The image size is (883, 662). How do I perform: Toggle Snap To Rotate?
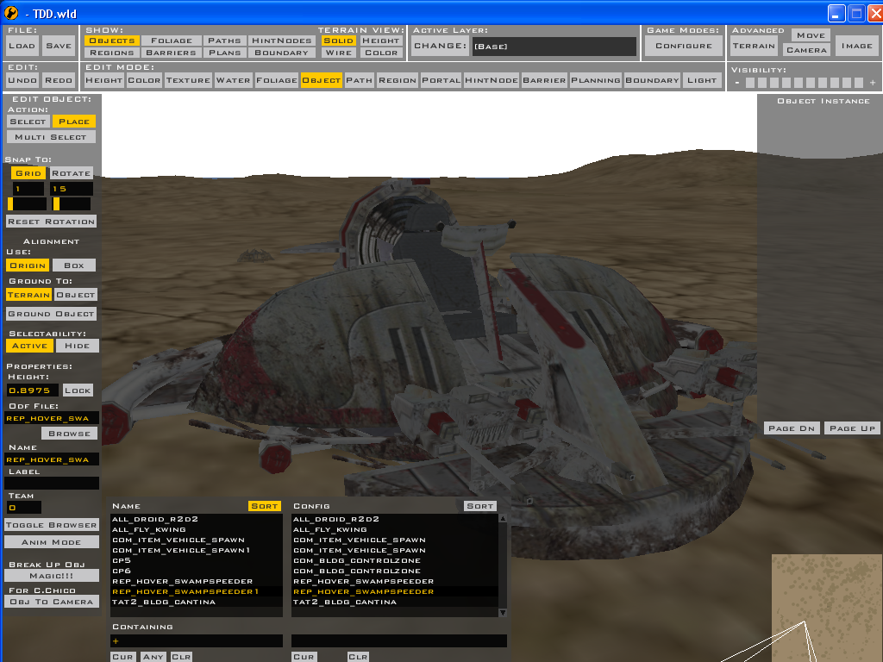click(x=71, y=172)
